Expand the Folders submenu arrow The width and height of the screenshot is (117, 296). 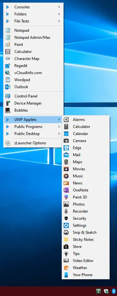(x=59, y=14)
